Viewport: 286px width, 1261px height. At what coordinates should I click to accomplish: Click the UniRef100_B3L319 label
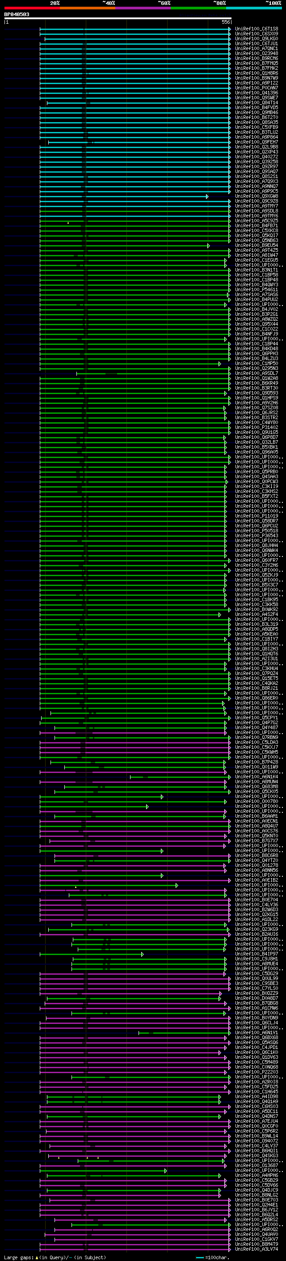pos(257,624)
